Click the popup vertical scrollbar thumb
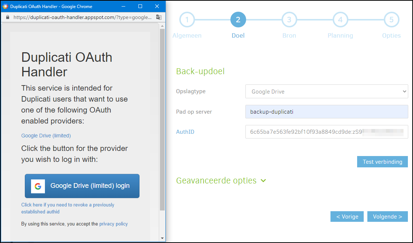 click(162, 119)
